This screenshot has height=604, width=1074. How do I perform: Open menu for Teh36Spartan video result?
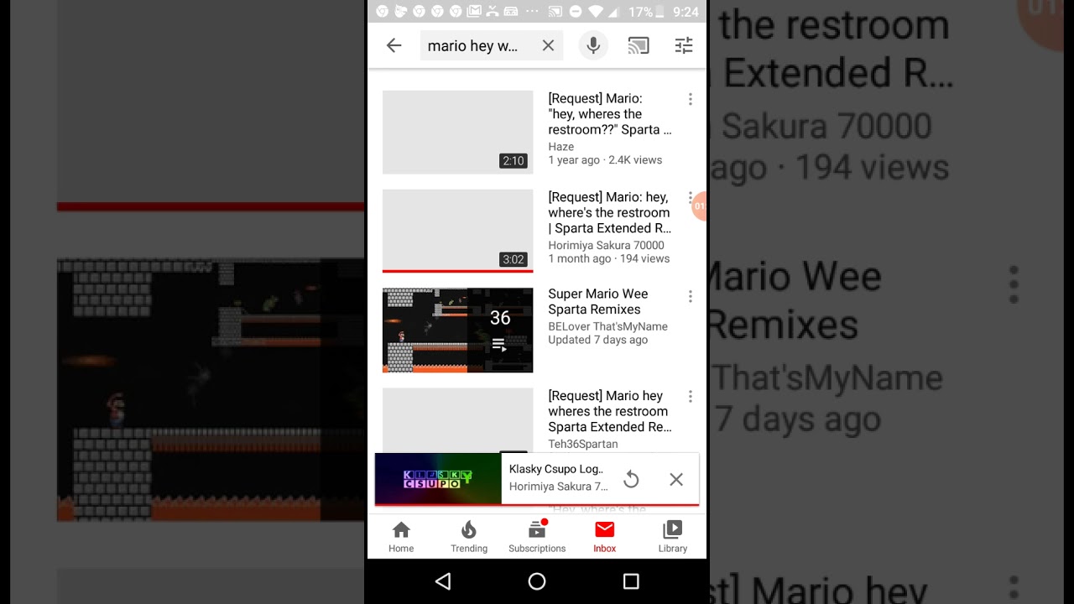691,396
